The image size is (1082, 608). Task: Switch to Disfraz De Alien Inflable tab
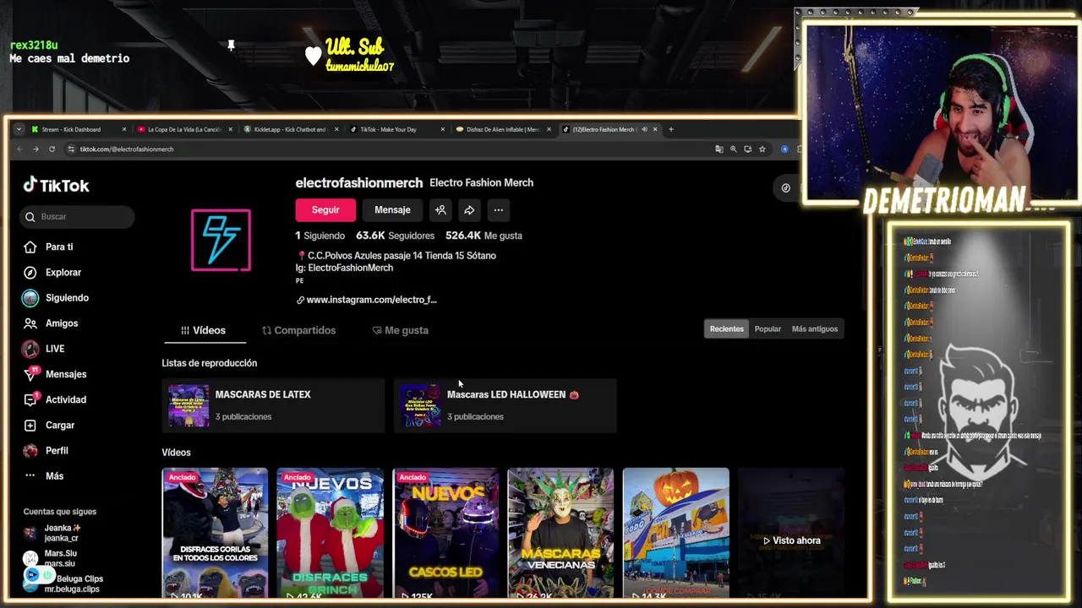point(502,129)
